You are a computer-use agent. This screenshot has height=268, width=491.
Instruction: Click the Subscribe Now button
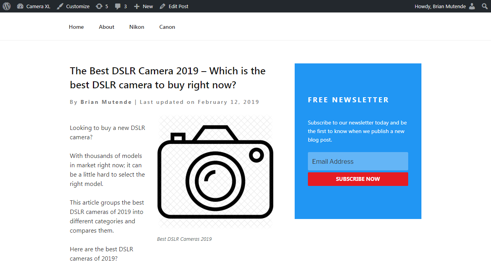(358, 179)
